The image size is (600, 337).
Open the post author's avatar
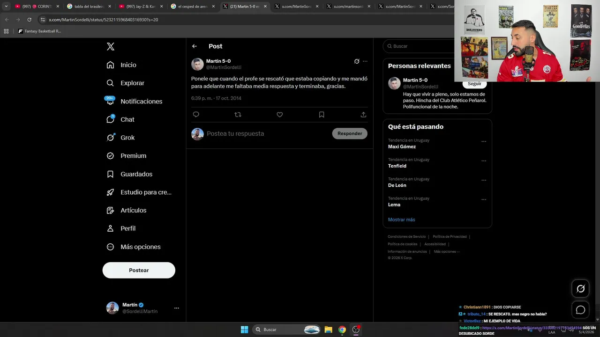coord(197,64)
